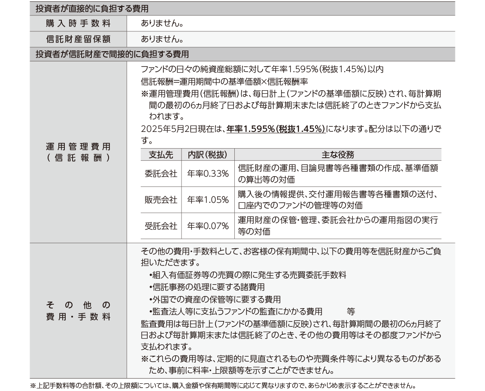Click the その他の費用・手数料 row label
This screenshot has width=485, height=391.
point(78,311)
